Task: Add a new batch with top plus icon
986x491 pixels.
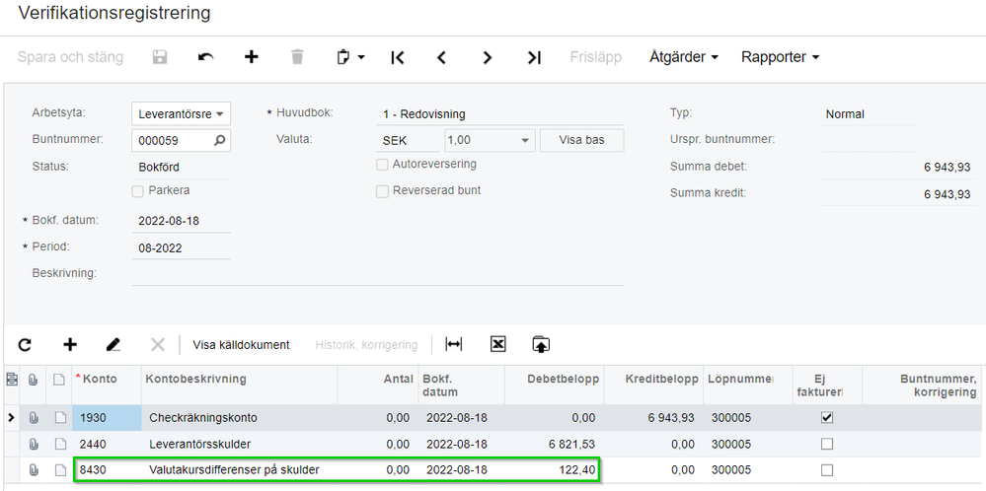Action: 252,57
